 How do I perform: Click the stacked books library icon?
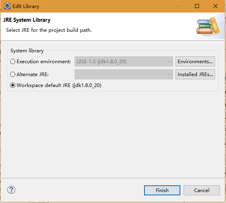(208, 26)
